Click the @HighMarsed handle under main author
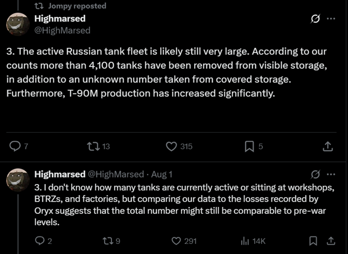 click(62, 30)
